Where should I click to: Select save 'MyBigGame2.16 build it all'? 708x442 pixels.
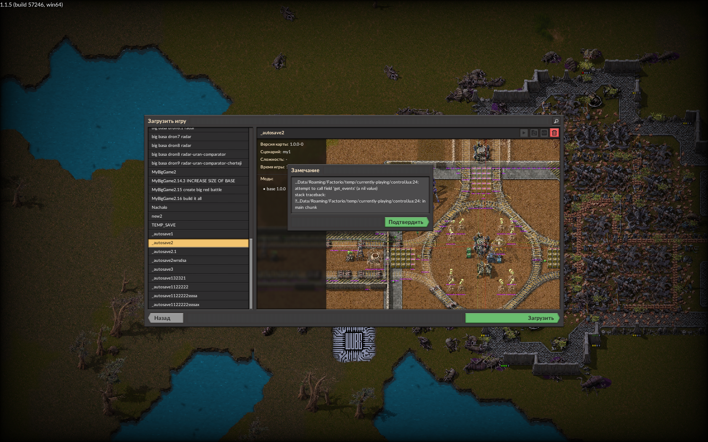click(x=198, y=199)
